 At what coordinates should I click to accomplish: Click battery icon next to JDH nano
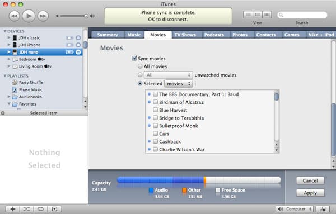(x=69, y=52)
